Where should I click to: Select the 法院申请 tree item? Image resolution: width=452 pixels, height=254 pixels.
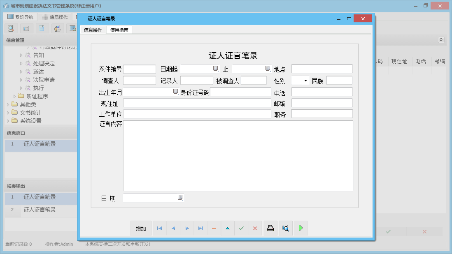[44, 80]
